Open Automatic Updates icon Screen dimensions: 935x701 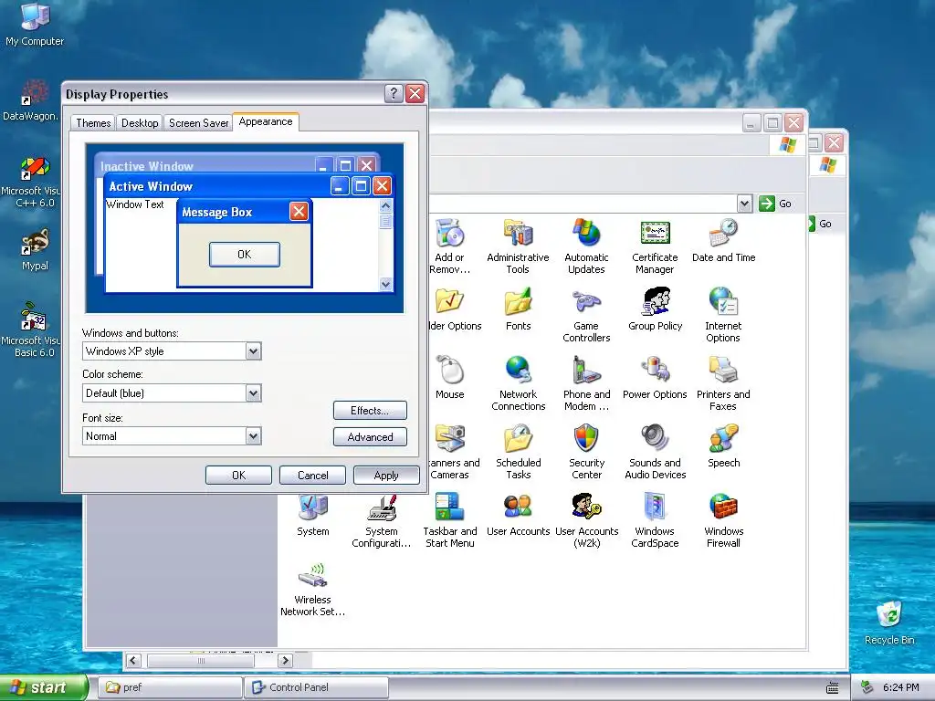586,233
